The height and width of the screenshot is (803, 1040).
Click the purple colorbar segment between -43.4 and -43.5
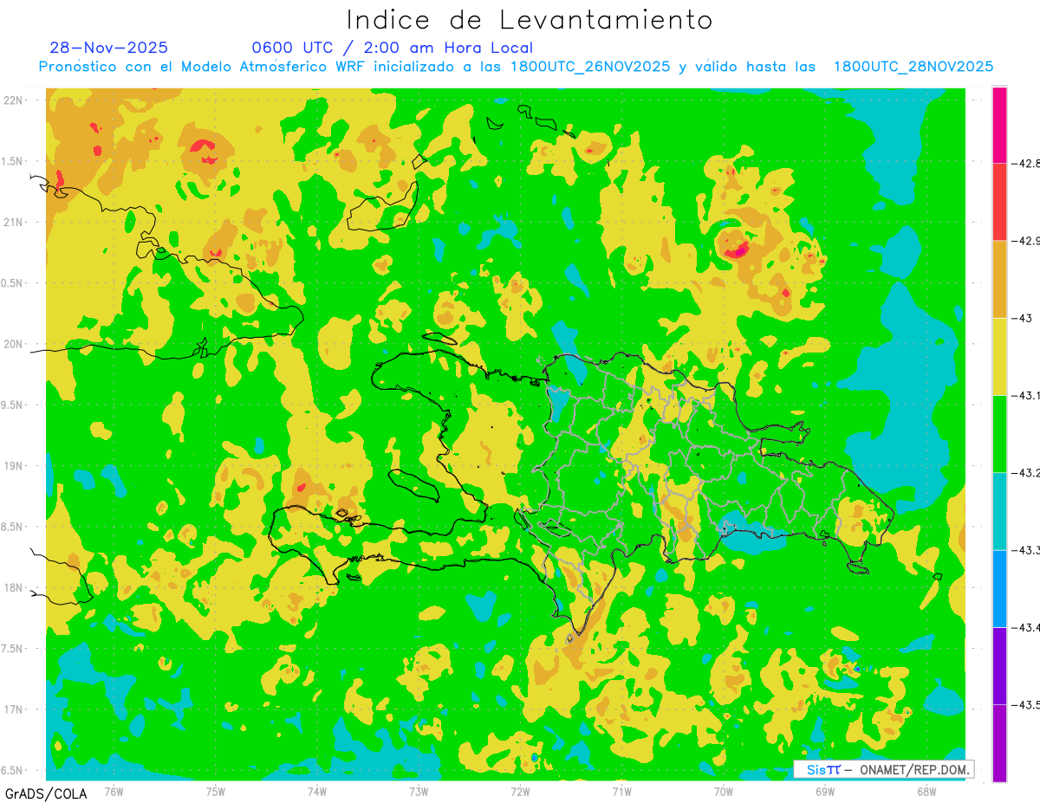pos(999,665)
